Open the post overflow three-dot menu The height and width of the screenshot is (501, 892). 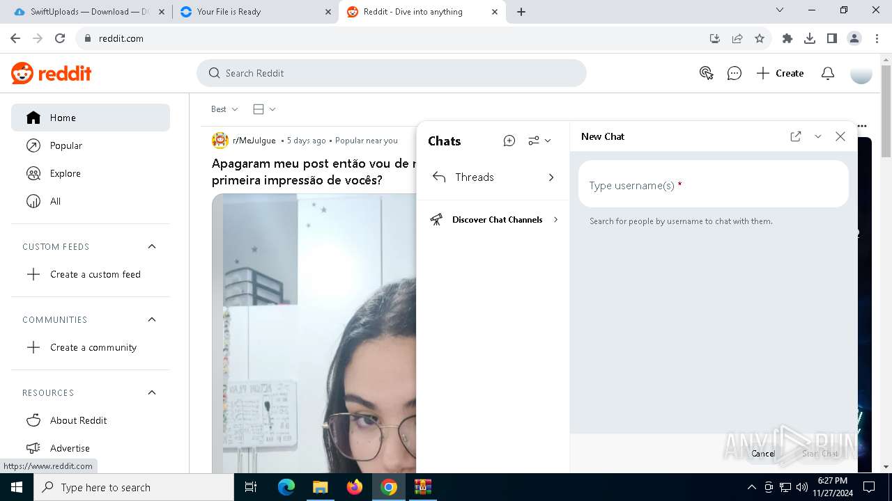tap(862, 126)
